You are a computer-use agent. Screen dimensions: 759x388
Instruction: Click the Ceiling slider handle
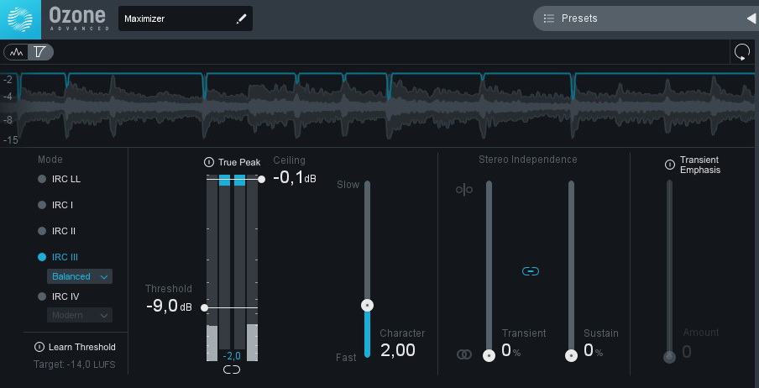coord(261,179)
